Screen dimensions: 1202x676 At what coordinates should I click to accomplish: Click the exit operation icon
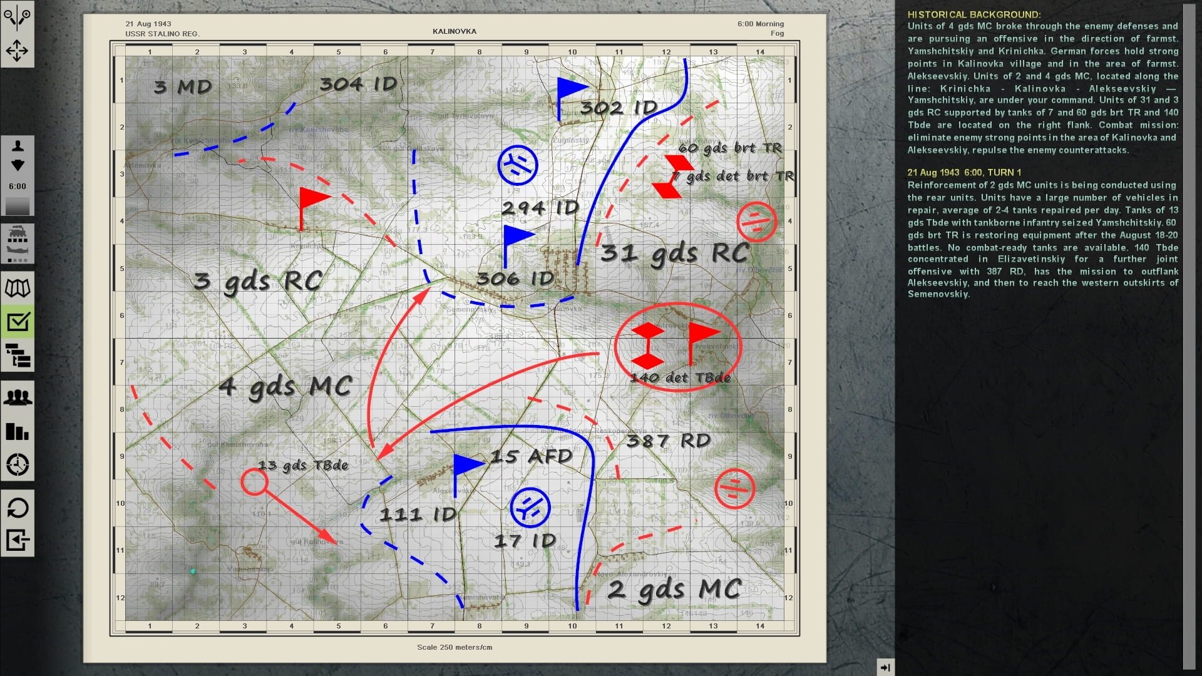click(x=17, y=538)
